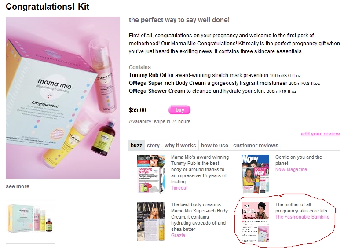
Task: Click the pink buy button
Action: [x=179, y=110]
